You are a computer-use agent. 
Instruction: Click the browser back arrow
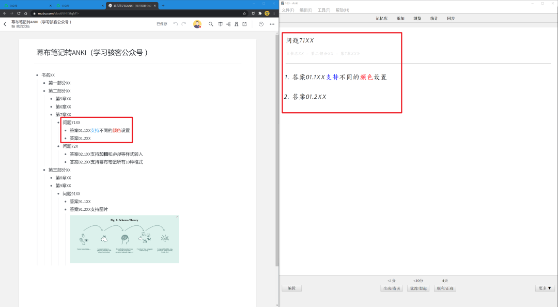click(x=5, y=13)
